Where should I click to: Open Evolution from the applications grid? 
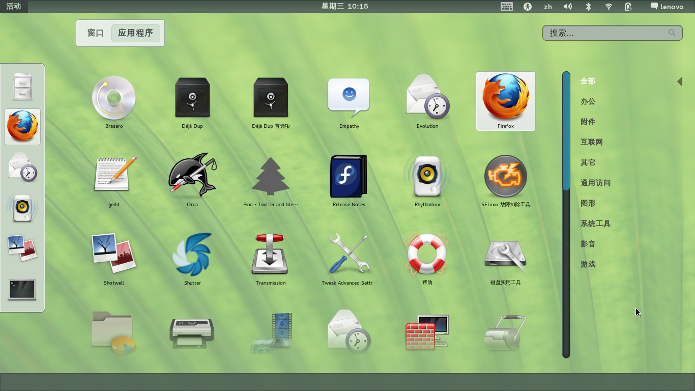(427, 101)
